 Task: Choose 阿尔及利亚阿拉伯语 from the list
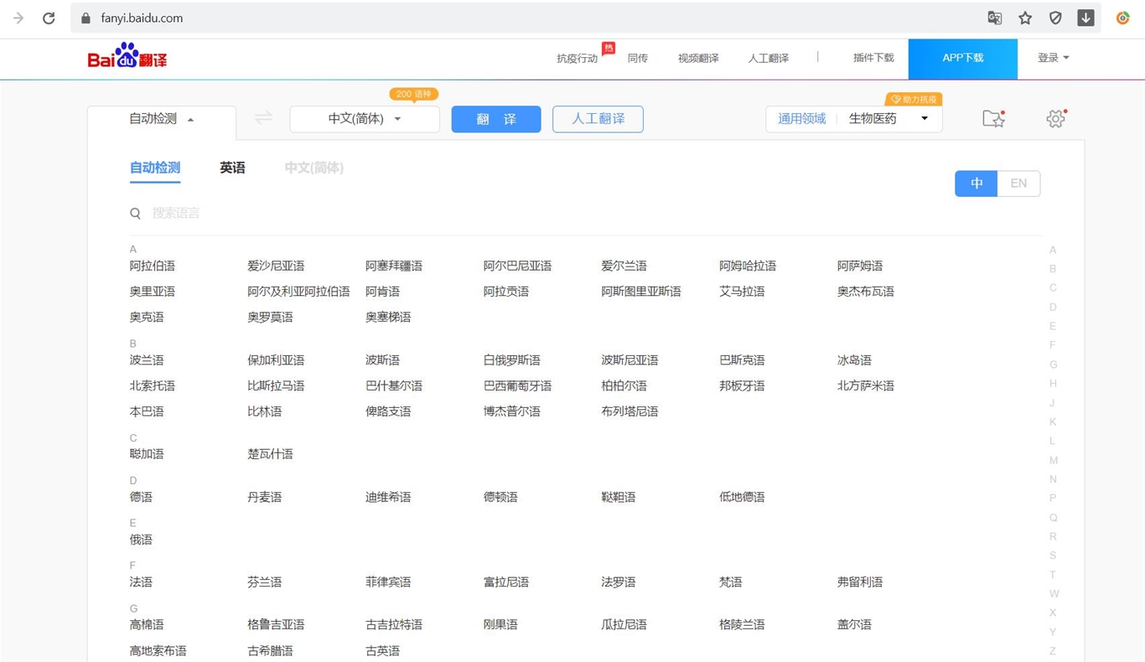click(x=298, y=292)
